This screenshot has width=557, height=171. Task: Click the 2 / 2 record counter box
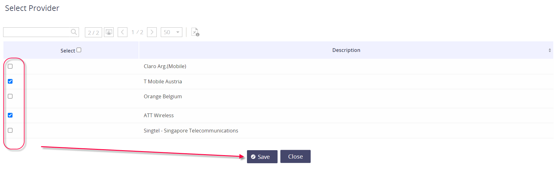93,32
